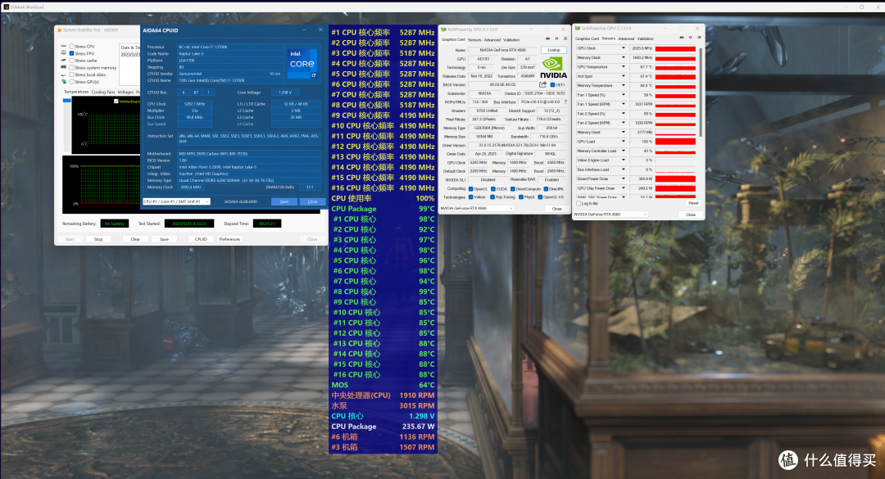Image resolution: width=885 pixels, height=479 pixels.
Task: Open Fan 1 Speed (%) sensor dropdown arrow
Action: click(x=624, y=95)
